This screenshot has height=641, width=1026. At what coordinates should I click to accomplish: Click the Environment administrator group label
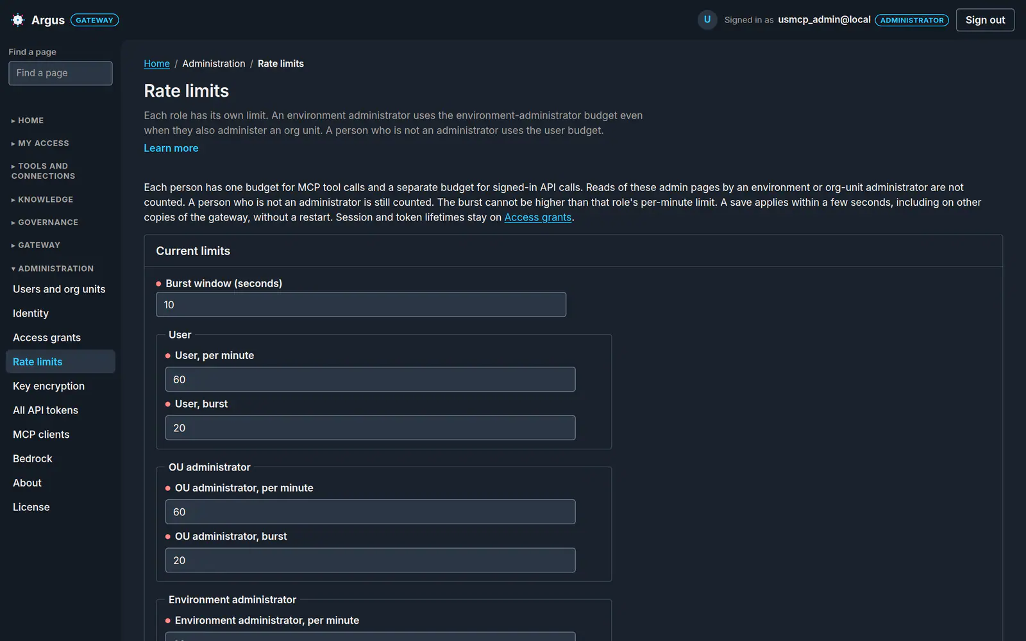(232, 600)
